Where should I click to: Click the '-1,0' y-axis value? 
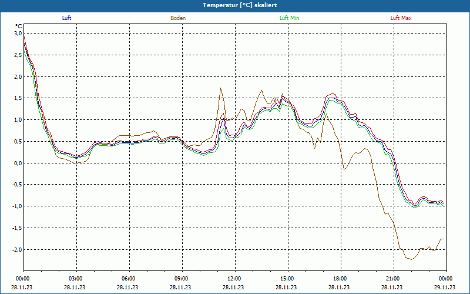18,206
